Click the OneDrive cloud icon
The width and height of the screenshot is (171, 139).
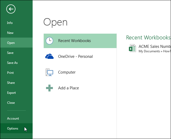49,56
